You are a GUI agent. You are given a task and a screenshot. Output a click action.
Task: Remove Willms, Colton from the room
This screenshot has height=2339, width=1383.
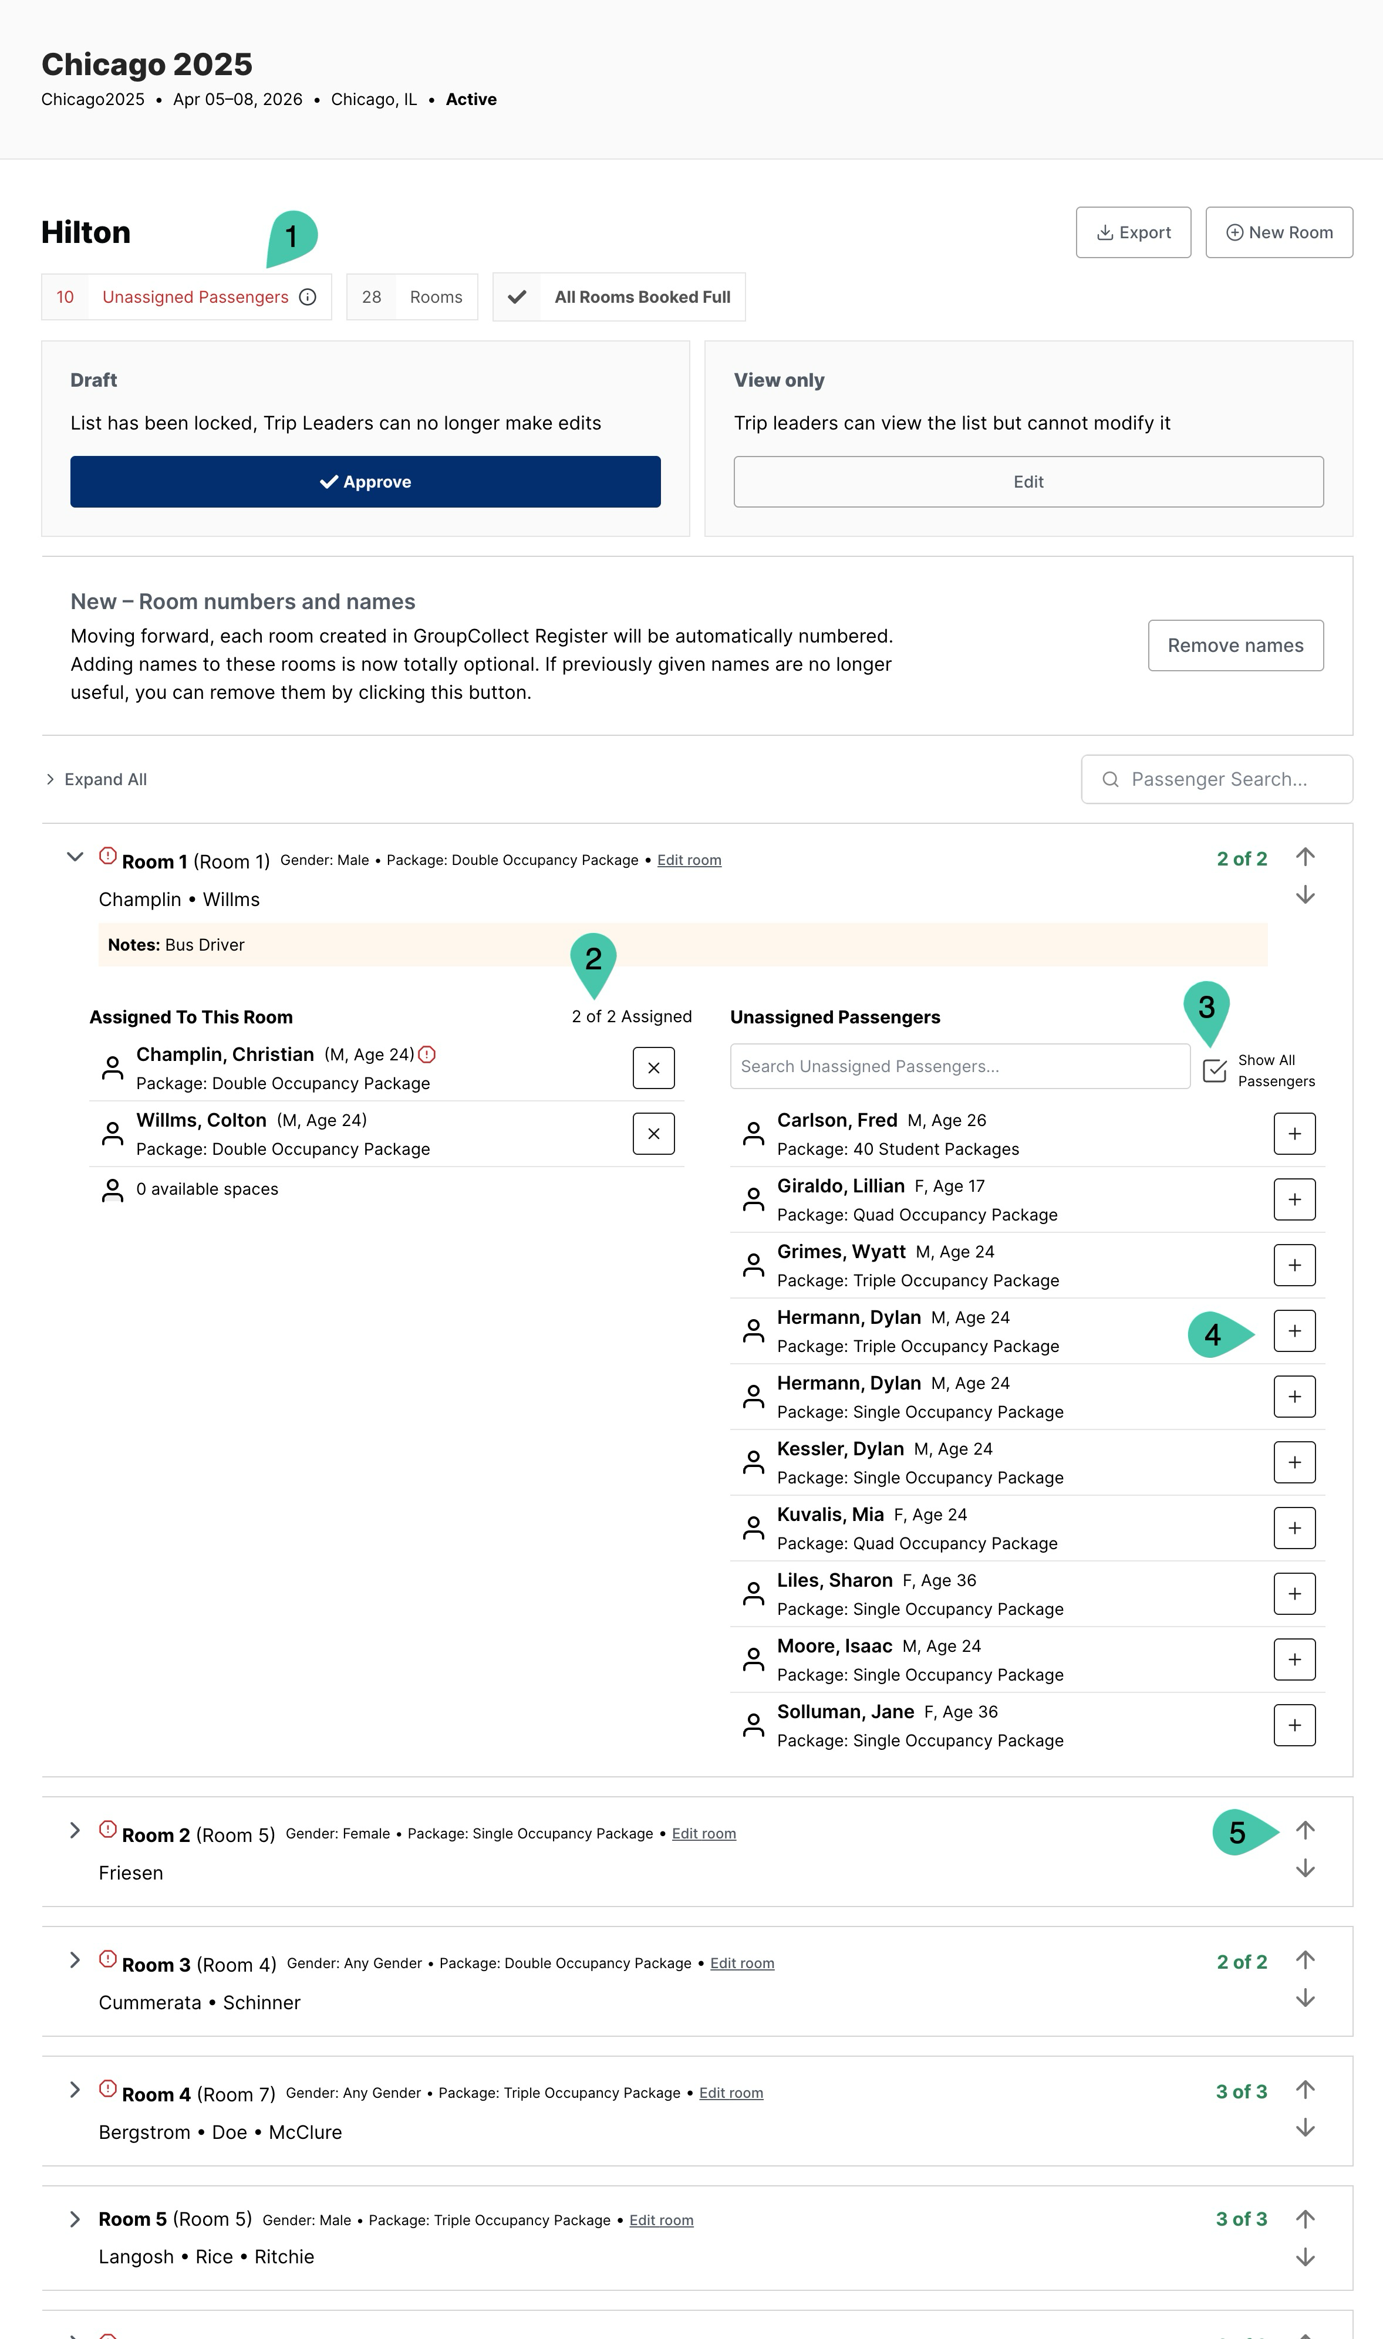tap(653, 1134)
